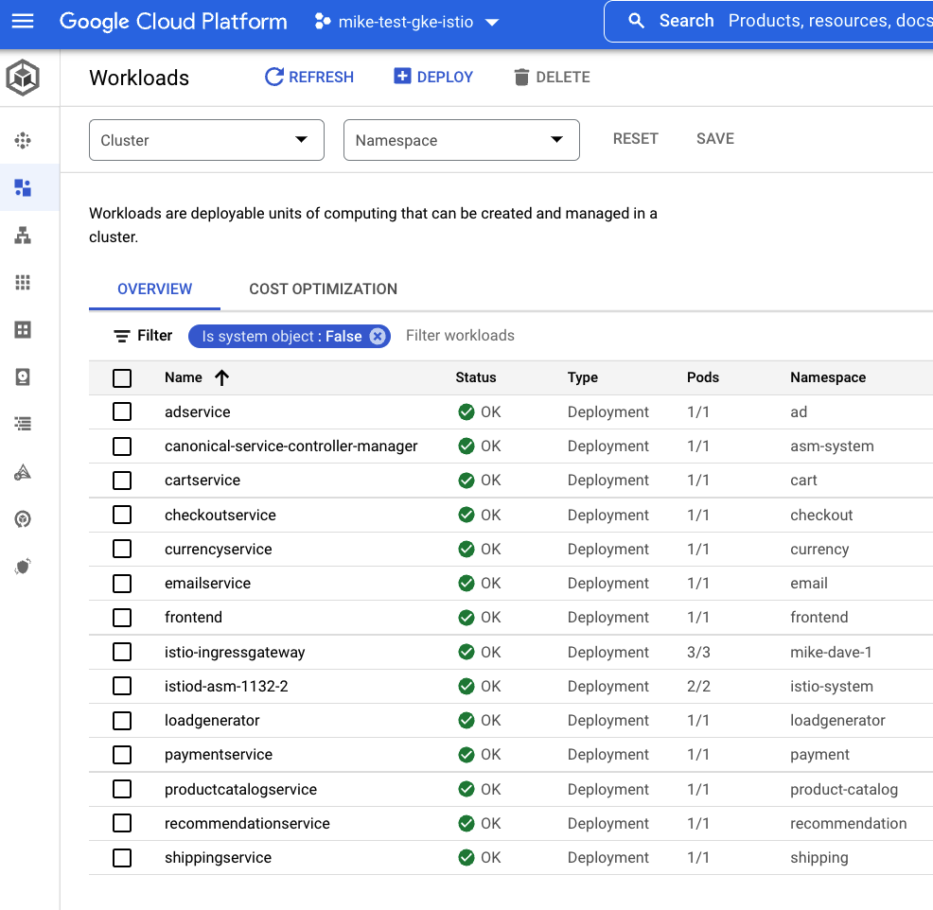Click the green OK status icon for adservice
Image resolution: width=933 pixels, height=910 pixels.
[466, 411]
